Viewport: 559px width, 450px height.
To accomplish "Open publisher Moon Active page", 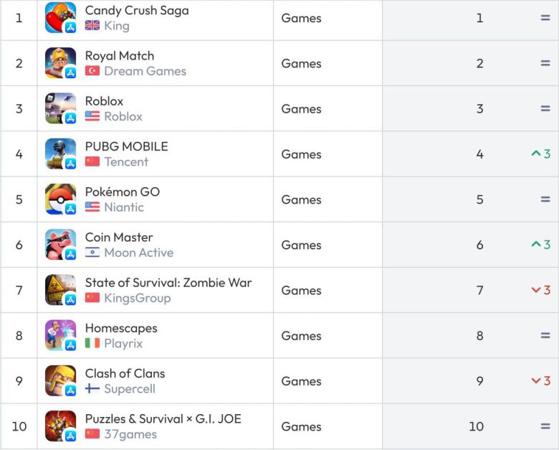I will (x=138, y=253).
